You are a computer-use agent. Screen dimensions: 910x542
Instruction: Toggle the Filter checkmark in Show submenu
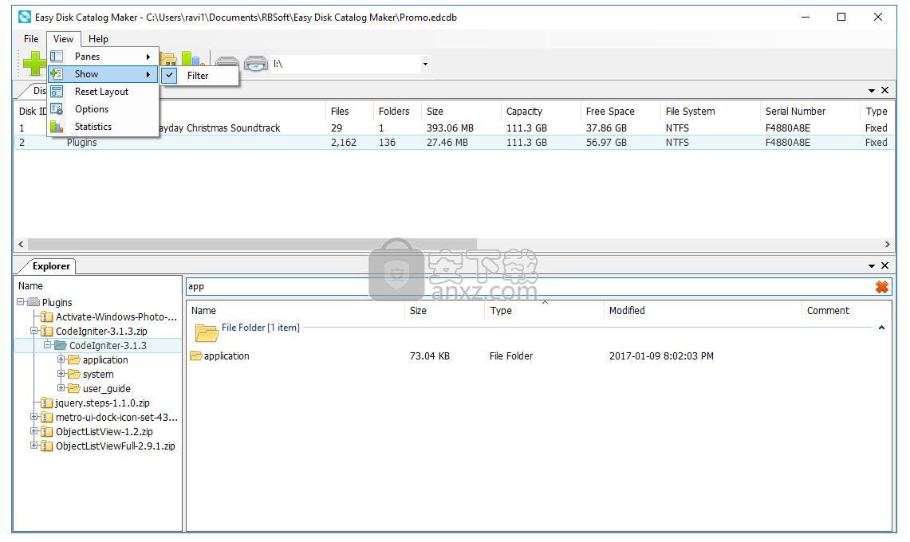click(169, 75)
